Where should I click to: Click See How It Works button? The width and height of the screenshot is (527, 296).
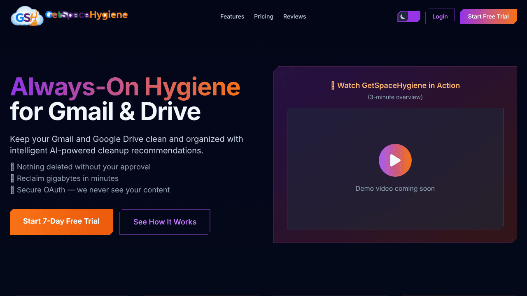click(x=165, y=222)
